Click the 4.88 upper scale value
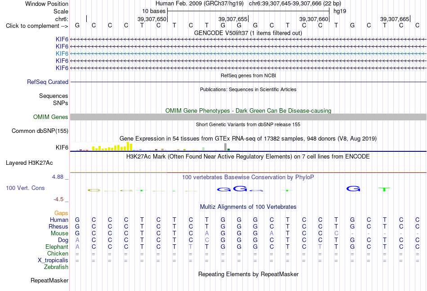427x291 pixels. (x=58, y=177)
